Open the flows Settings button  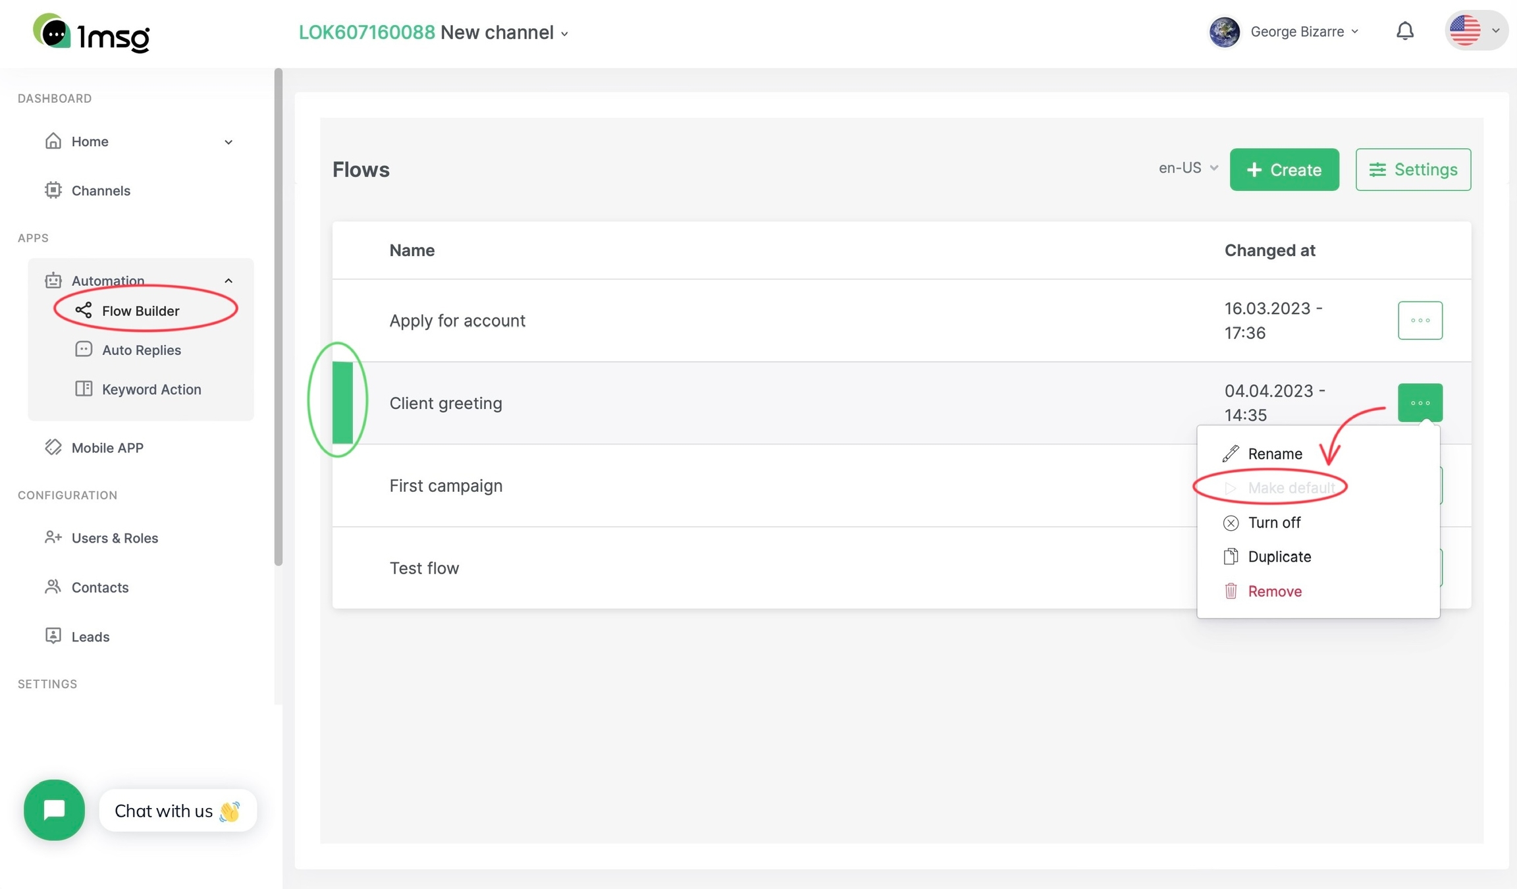coord(1412,169)
